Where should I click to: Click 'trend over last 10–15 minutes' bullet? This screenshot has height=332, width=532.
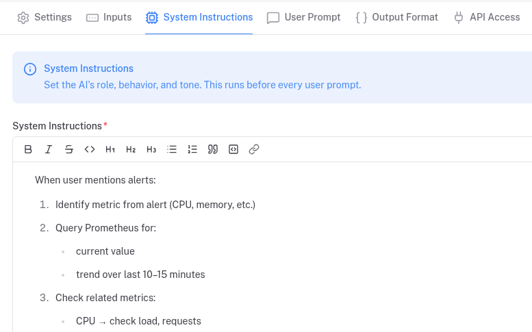(140, 274)
